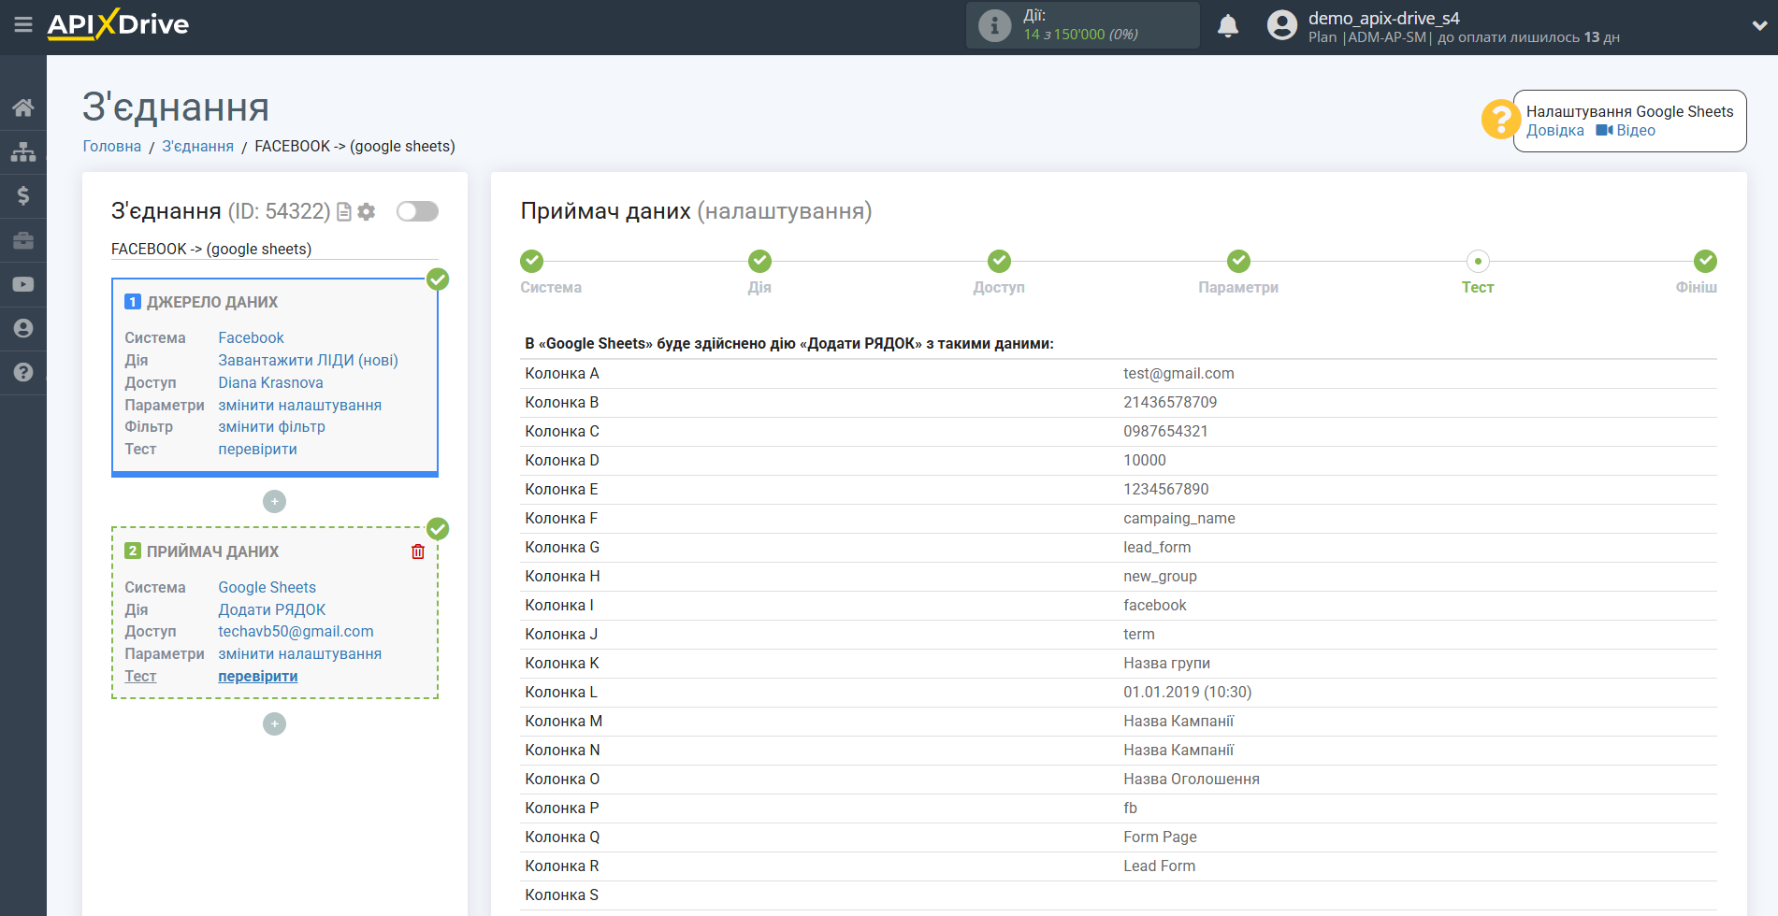
Task: Add a block between source and receiver
Action: (x=274, y=502)
